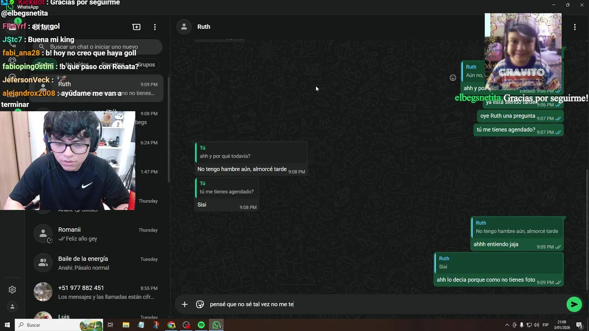This screenshot has height=331, width=589.
Task: Open the Ruth conversation options menu
Action: tap(575, 27)
